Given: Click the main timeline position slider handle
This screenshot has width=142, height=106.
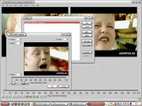Looking at the screenshot, I should click(x=50, y=91).
